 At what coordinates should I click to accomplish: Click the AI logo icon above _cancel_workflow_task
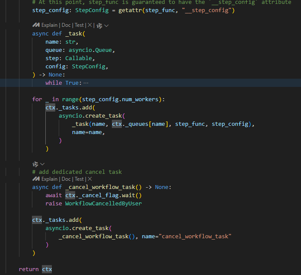coord(36,179)
